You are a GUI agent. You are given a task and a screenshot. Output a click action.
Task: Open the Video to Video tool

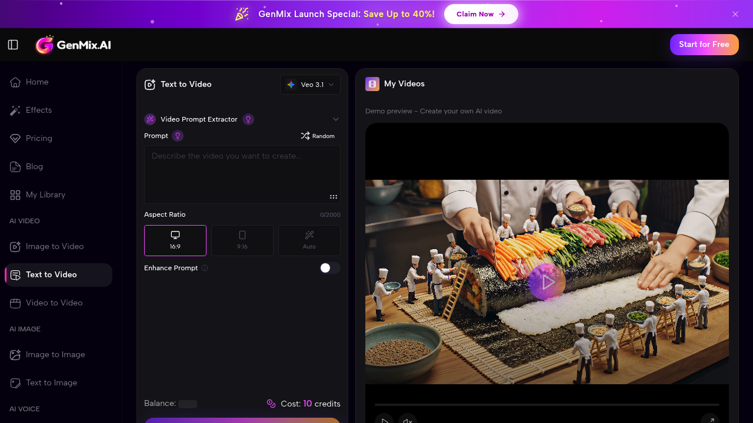(53, 303)
